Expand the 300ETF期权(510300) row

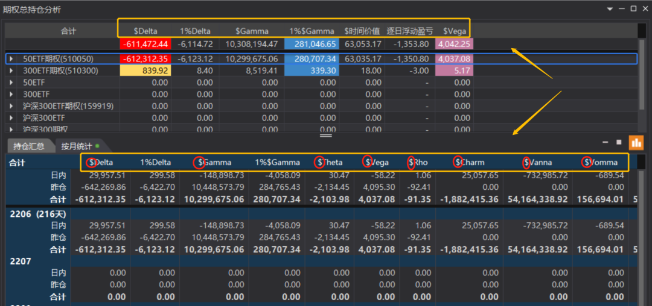(x=11, y=71)
